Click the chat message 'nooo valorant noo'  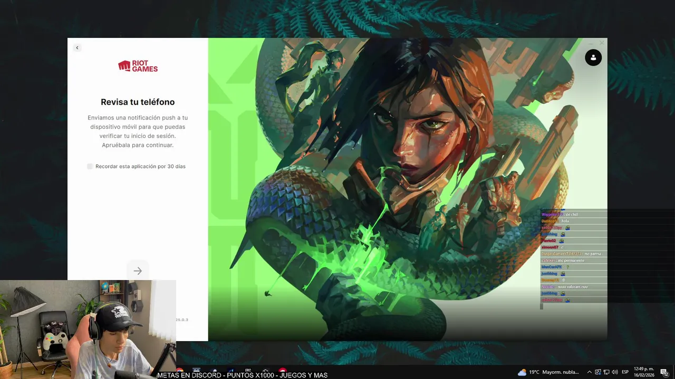[x=572, y=287]
